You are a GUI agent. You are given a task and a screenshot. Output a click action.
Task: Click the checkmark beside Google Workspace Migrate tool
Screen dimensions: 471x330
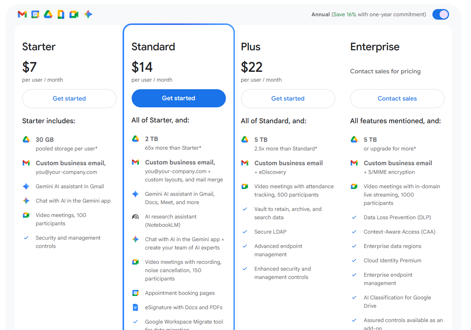[135, 322]
